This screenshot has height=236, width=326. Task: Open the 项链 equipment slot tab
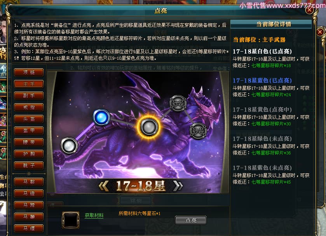(x=29, y=72)
